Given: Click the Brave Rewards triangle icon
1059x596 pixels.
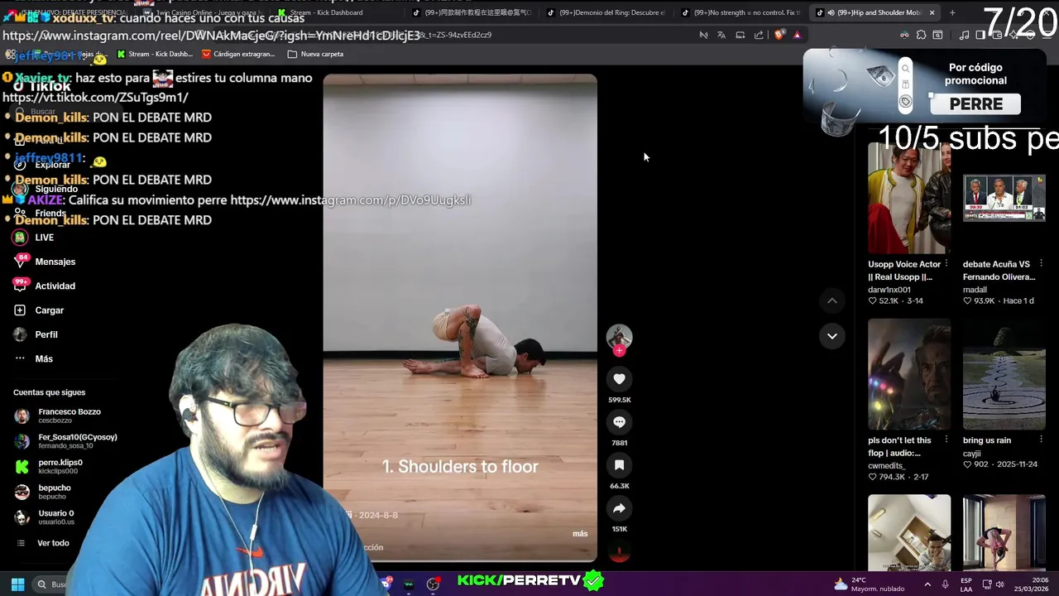Looking at the screenshot, I should point(797,35).
